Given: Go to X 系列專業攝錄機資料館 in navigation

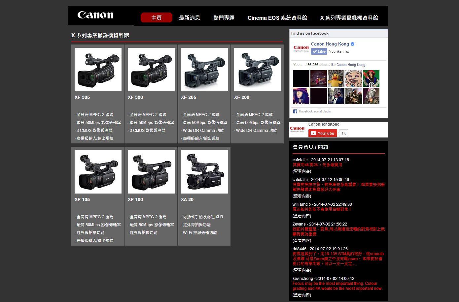Looking at the screenshot, I should [x=349, y=18].
